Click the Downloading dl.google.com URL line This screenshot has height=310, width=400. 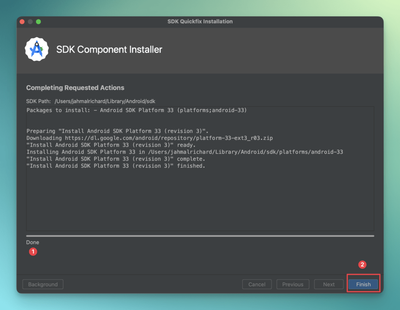click(x=150, y=138)
